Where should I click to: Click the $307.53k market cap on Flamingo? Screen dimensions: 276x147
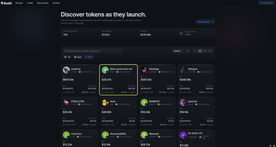[146, 80]
